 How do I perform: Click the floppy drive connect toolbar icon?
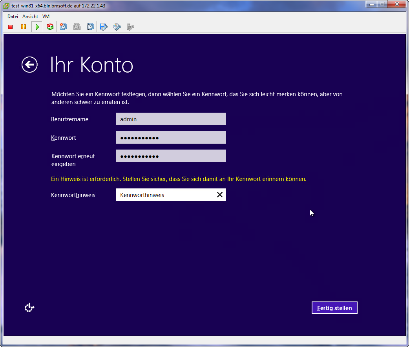point(104,27)
